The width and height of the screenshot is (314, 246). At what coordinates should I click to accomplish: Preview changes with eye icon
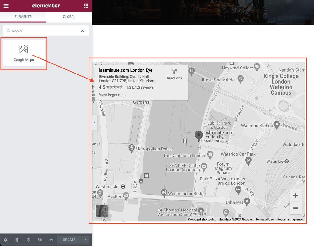(51, 240)
